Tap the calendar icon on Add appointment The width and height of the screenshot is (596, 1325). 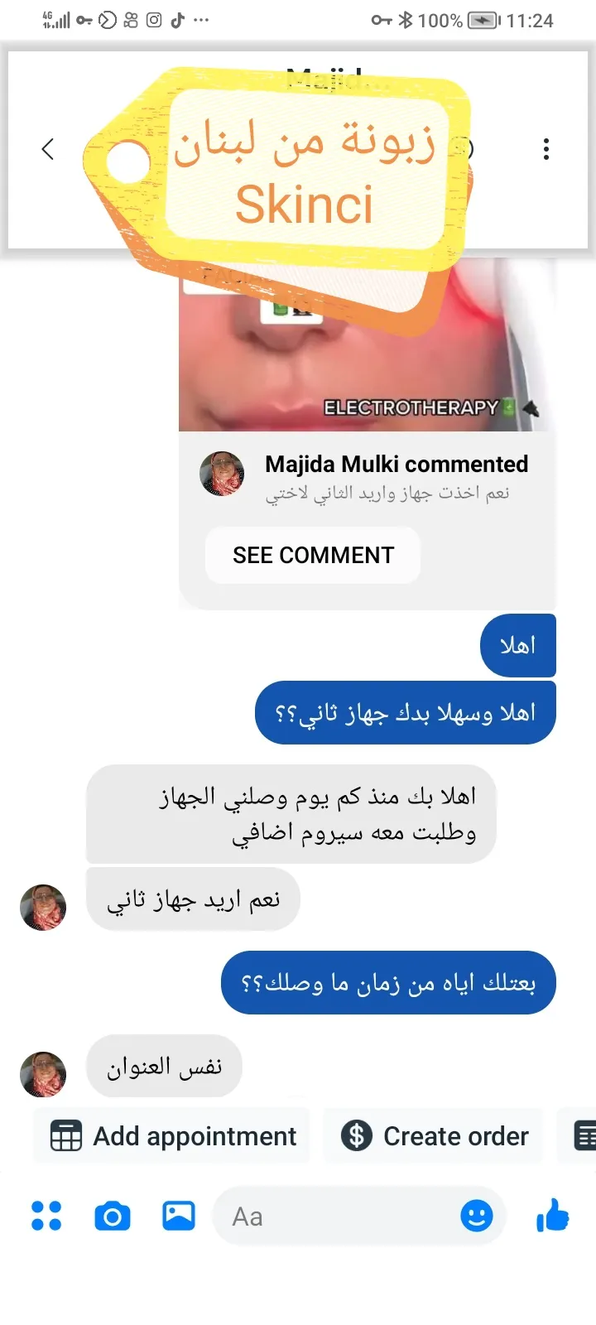66,1136
